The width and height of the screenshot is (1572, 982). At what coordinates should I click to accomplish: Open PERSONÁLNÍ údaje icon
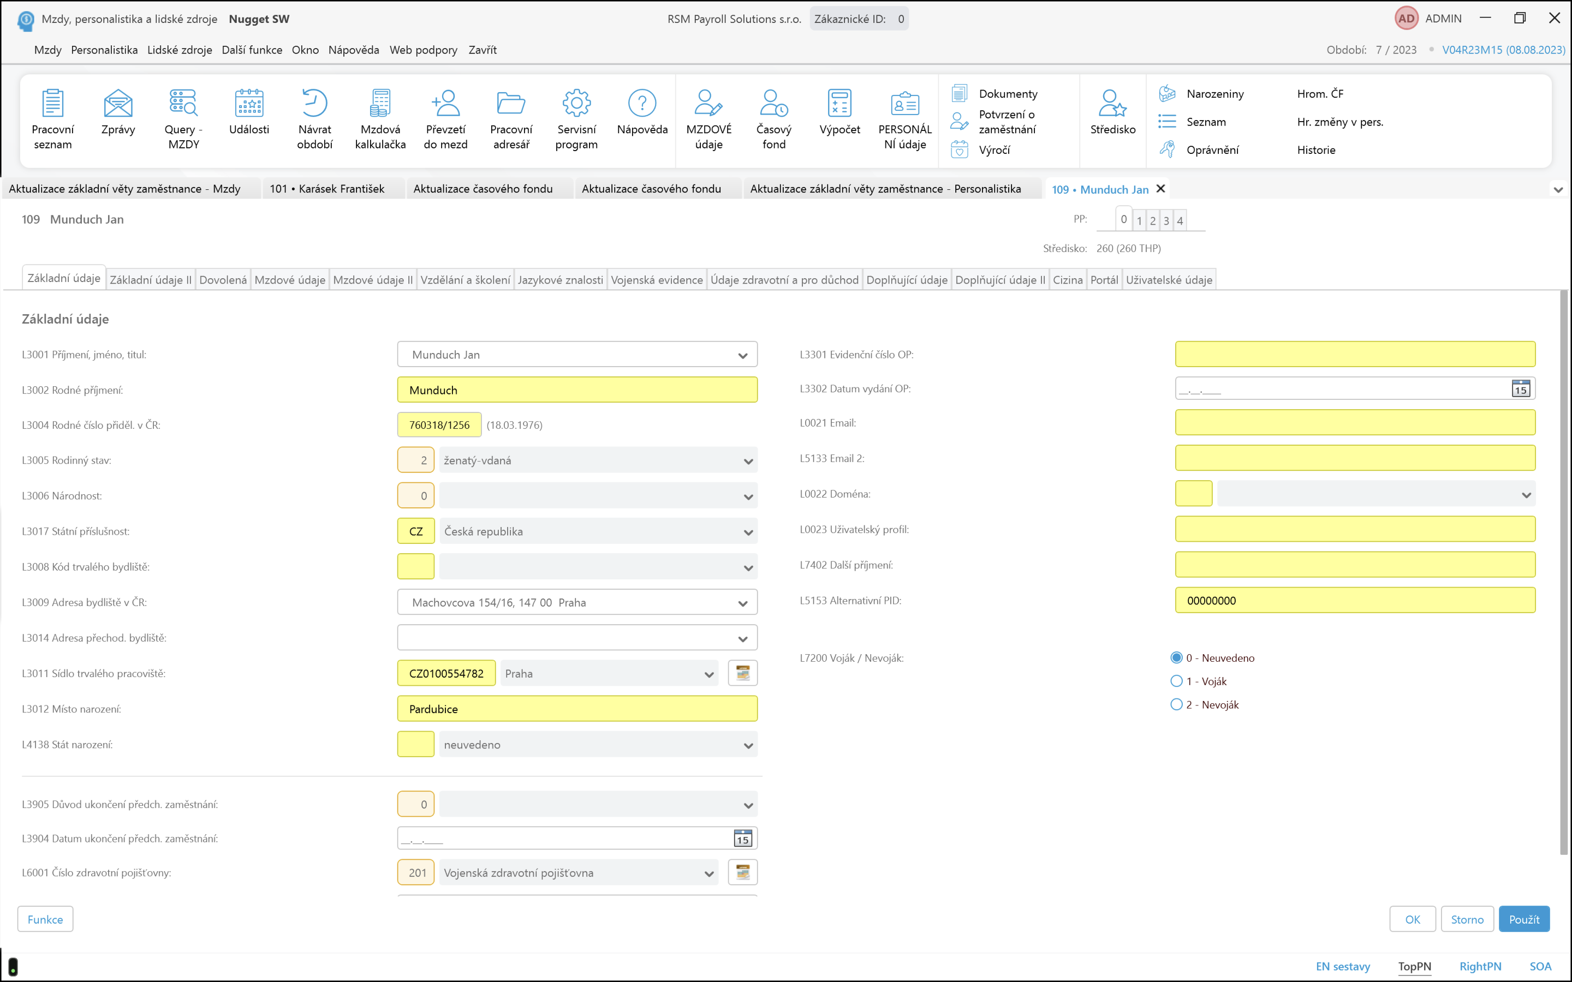[905, 119]
